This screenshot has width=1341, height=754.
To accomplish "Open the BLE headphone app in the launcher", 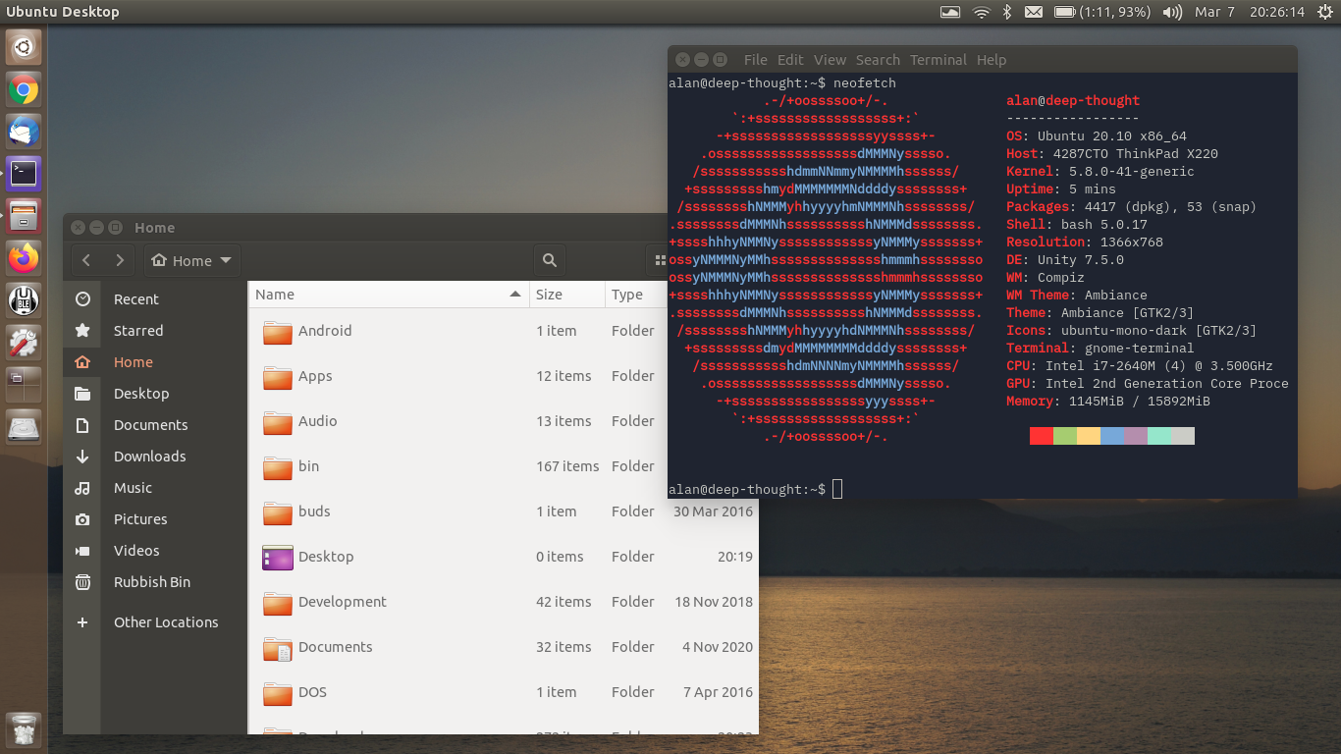I will point(24,300).
